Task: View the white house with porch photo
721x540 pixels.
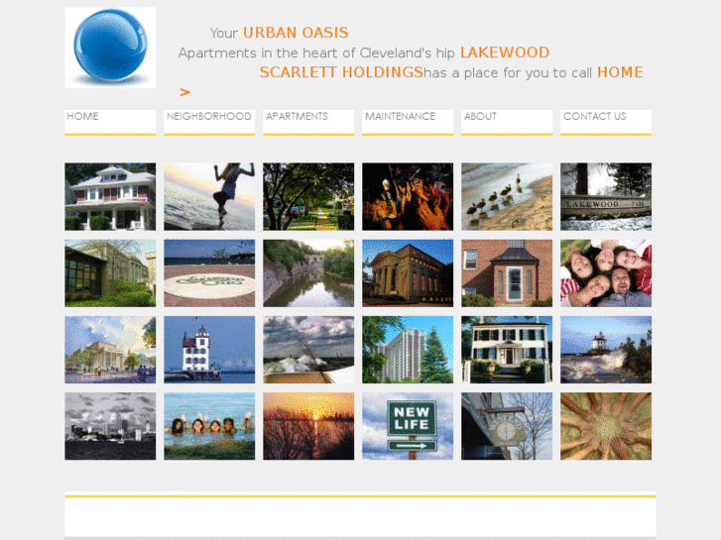Action: point(110,197)
